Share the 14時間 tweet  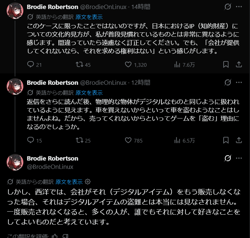coord(239,64)
